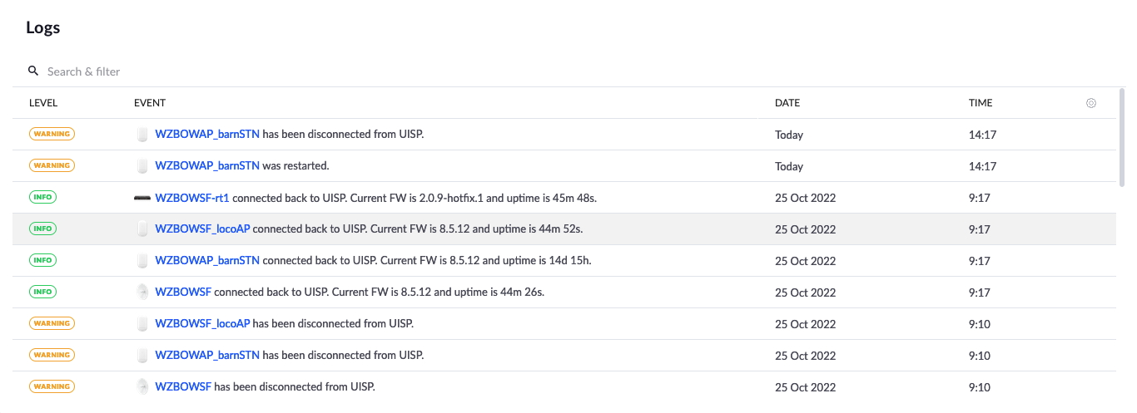
Task: Open the WZBOWSF link in the disconnected row
Action: click(x=183, y=386)
